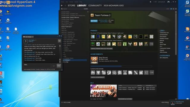190x107 pixels.
Task: Click the notifications inbox icon in Steam title bar
Action: [x=151, y=2]
